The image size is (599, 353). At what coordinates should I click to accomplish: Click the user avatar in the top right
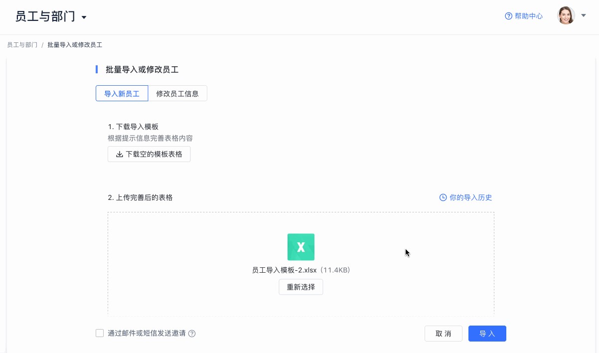(x=566, y=15)
